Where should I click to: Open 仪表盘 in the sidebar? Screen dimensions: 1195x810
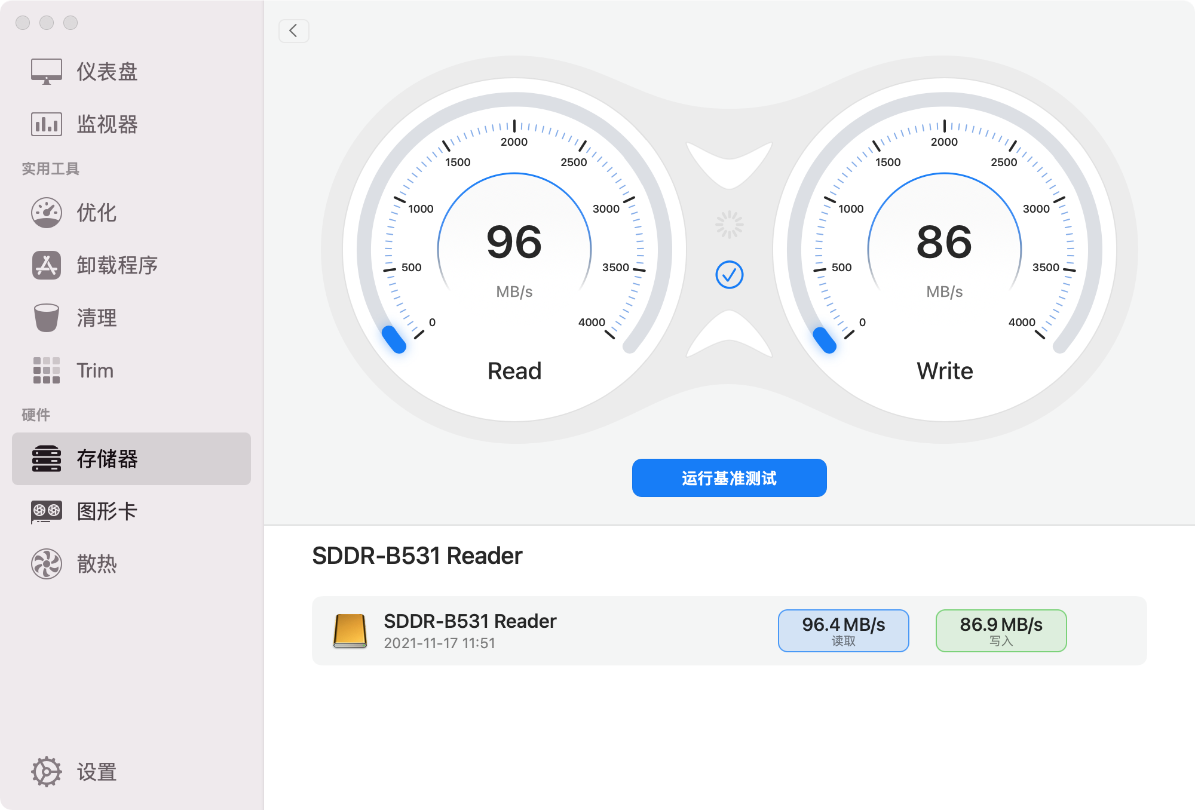pyautogui.click(x=131, y=72)
